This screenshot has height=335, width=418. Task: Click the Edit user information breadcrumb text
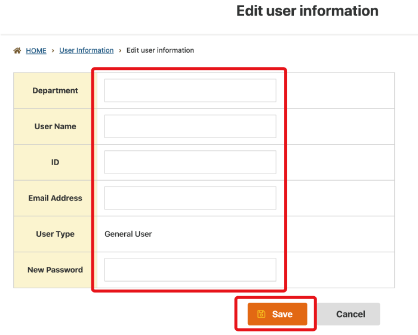(x=160, y=50)
